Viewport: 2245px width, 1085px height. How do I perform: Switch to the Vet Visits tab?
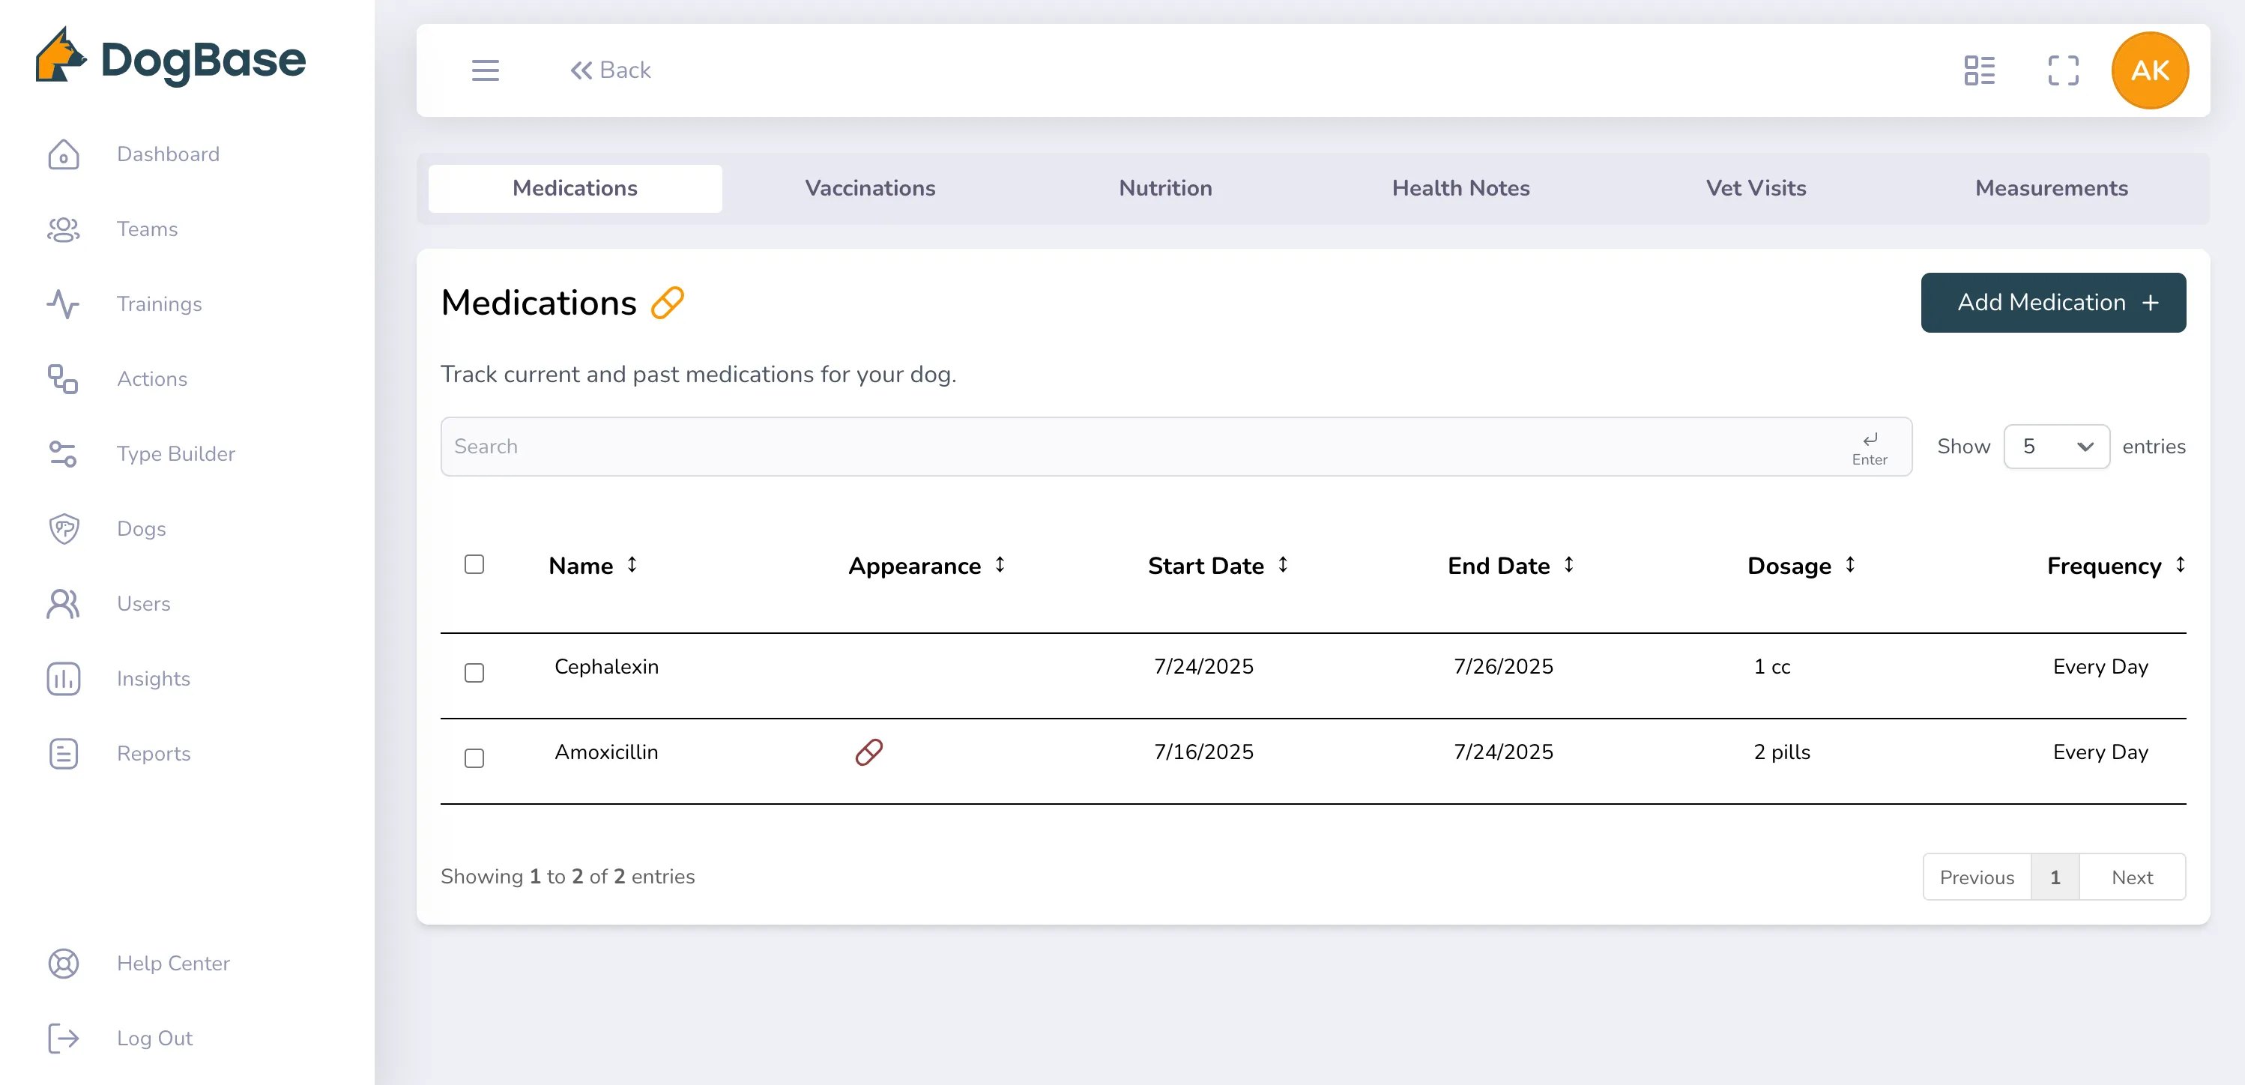[x=1755, y=188]
